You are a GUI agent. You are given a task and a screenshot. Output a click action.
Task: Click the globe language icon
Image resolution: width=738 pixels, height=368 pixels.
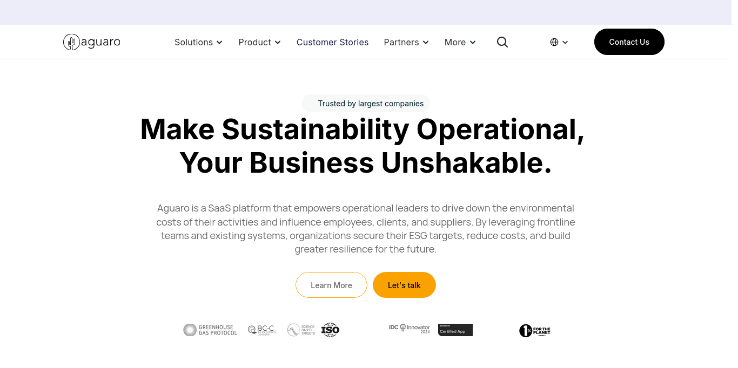click(x=554, y=42)
